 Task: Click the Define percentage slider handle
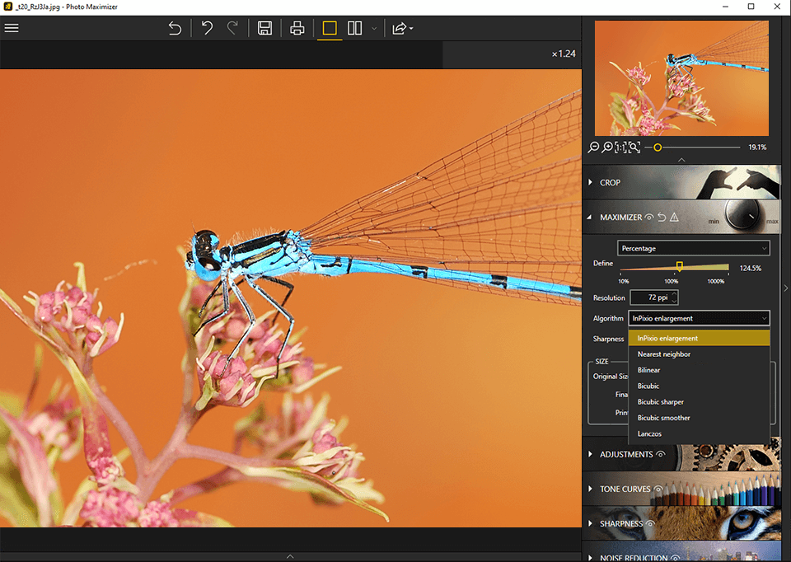coord(679,267)
